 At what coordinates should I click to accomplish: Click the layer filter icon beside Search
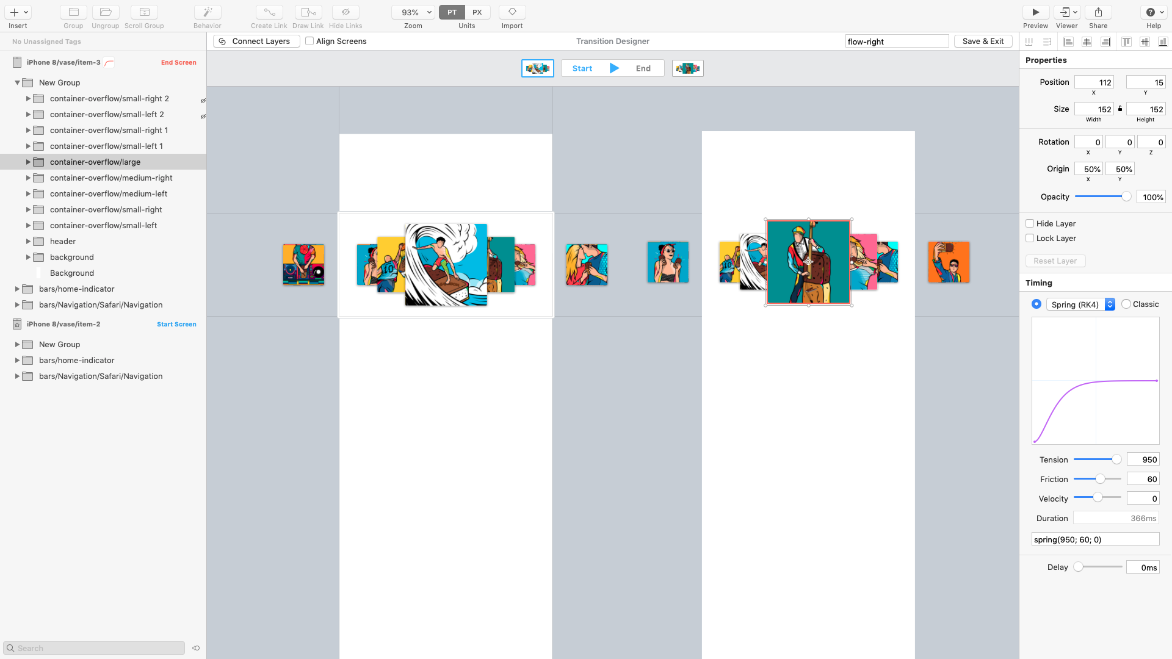196,648
